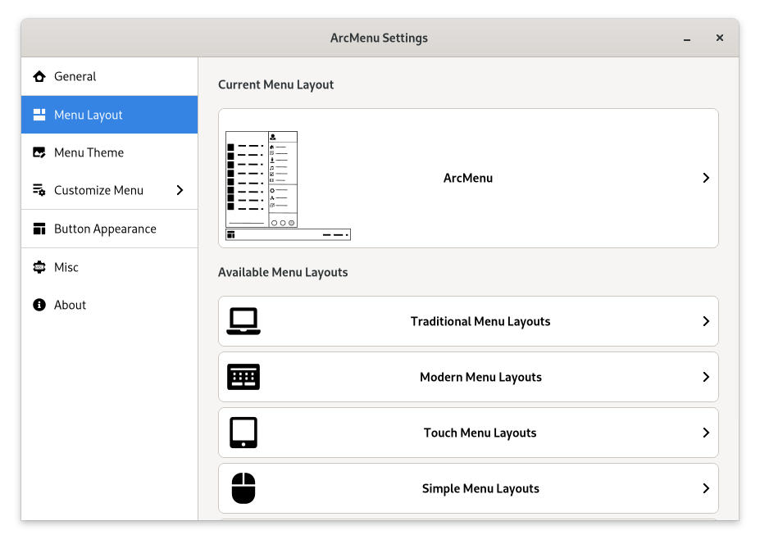The height and width of the screenshot is (544, 760).
Task: Click the Misc gear icon
Action: pos(39,267)
